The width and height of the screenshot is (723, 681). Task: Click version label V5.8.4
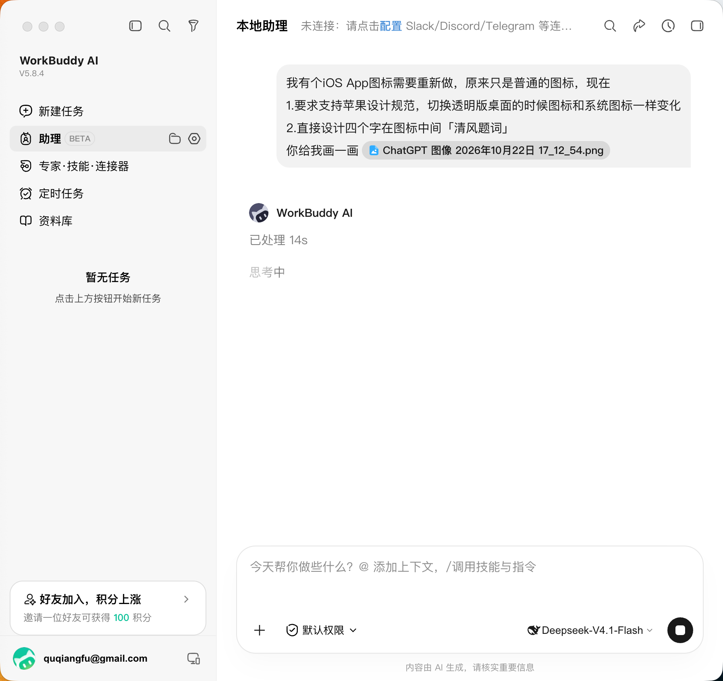tap(31, 73)
